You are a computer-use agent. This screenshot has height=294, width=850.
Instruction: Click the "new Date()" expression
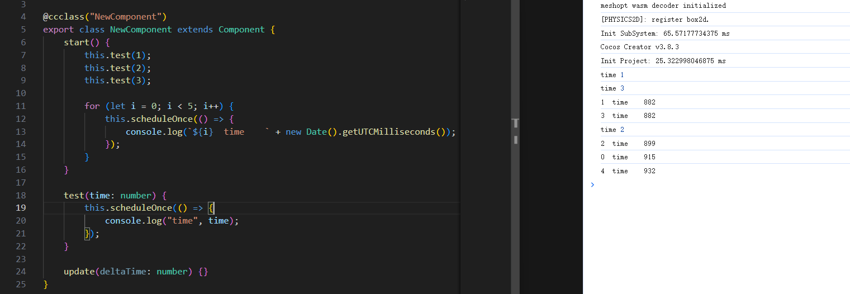(x=311, y=131)
